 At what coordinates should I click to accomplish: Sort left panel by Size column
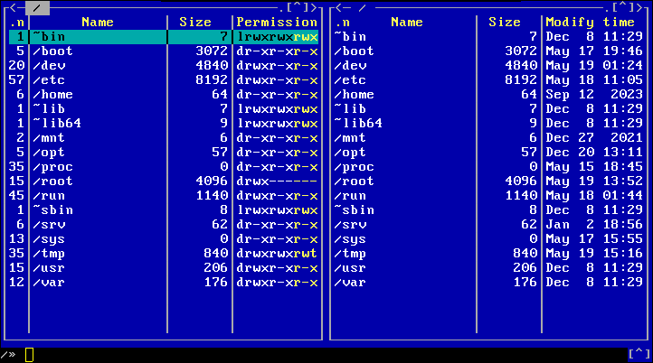194,22
